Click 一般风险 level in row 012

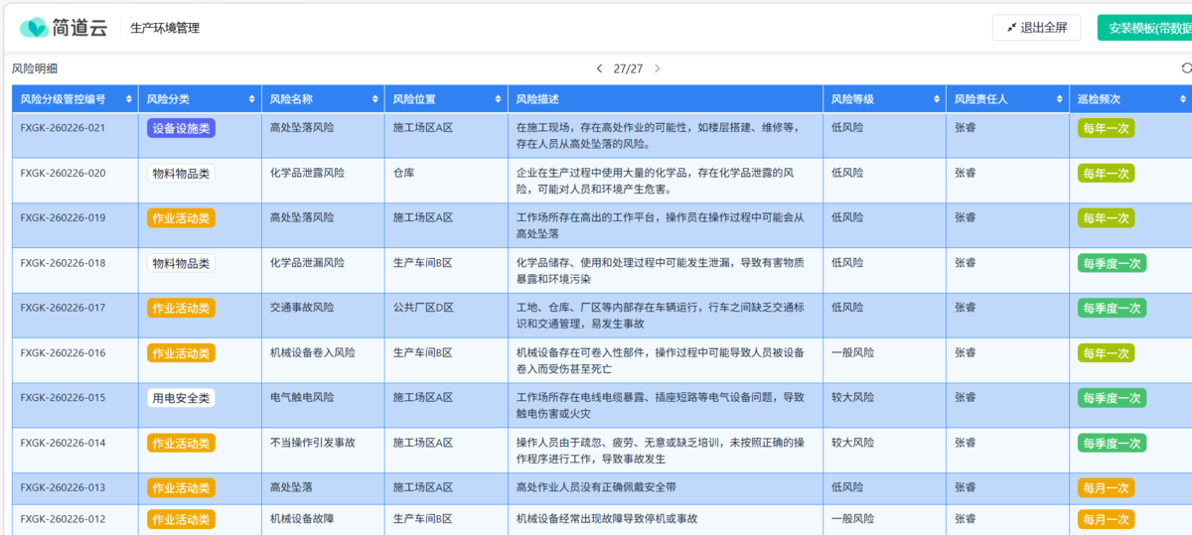coord(852,519)
